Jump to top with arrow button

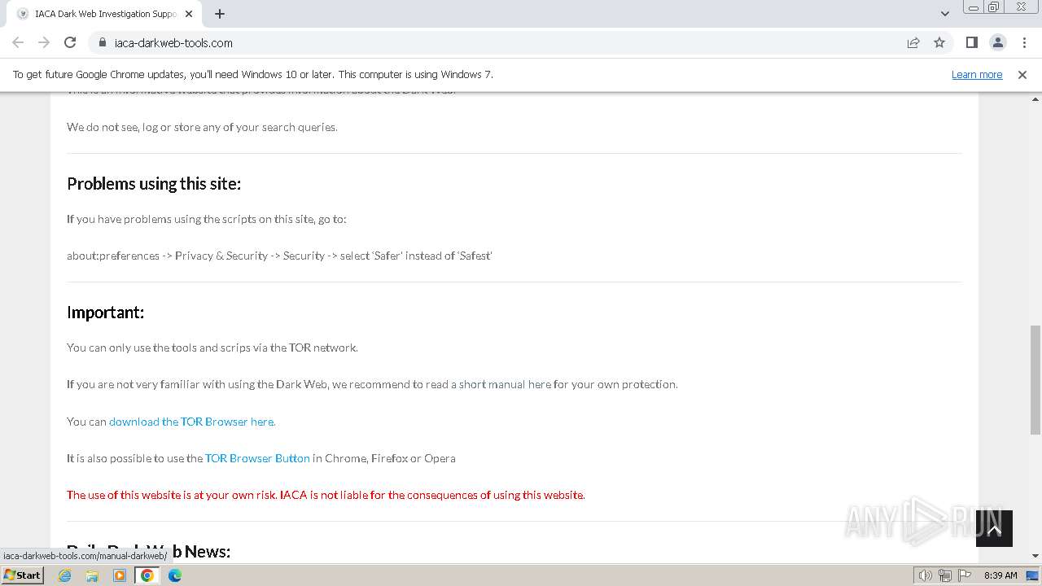[x=994, y=529]
